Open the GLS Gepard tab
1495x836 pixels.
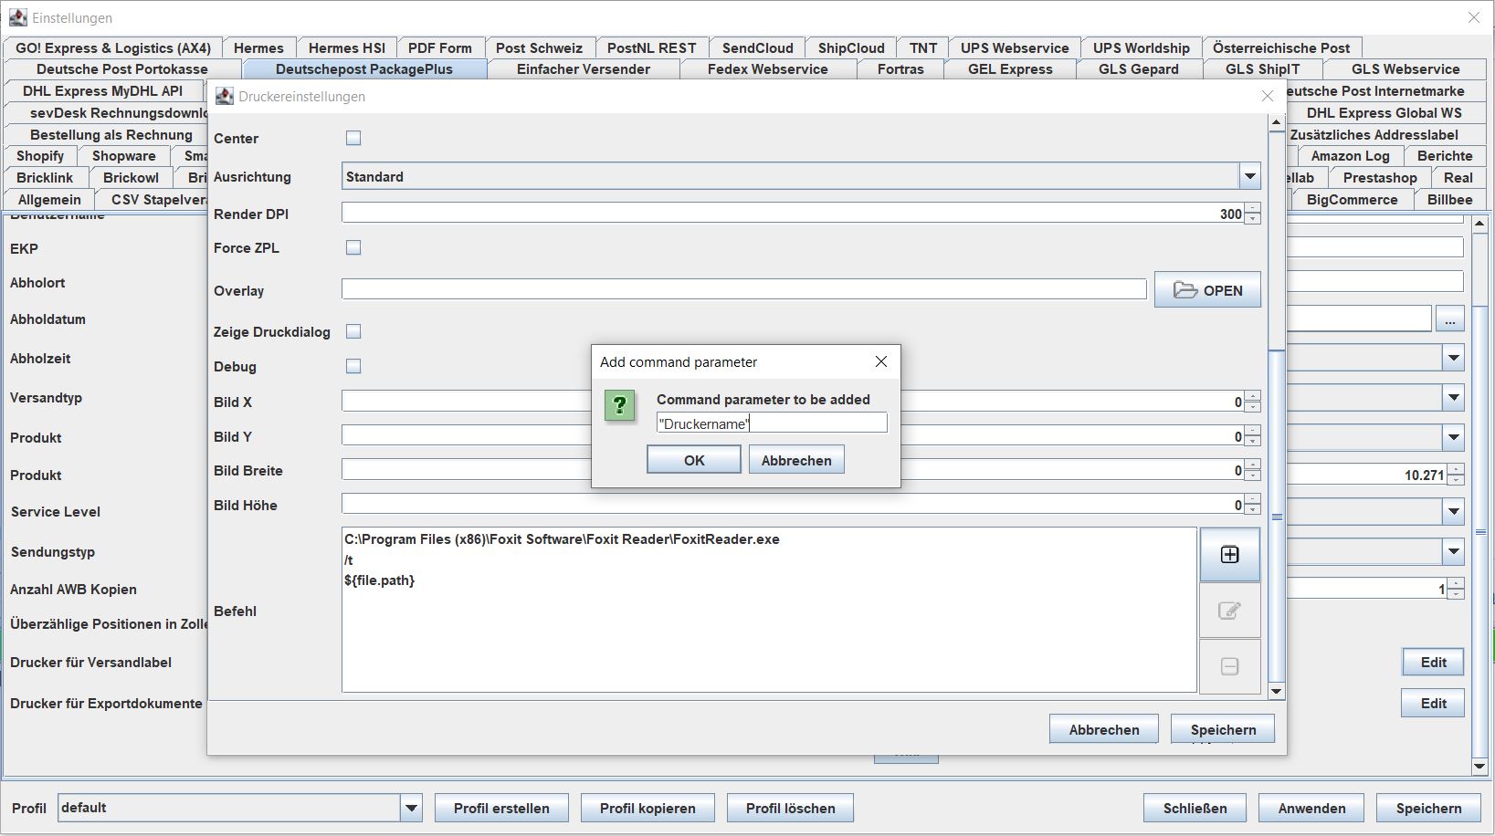1138,68
